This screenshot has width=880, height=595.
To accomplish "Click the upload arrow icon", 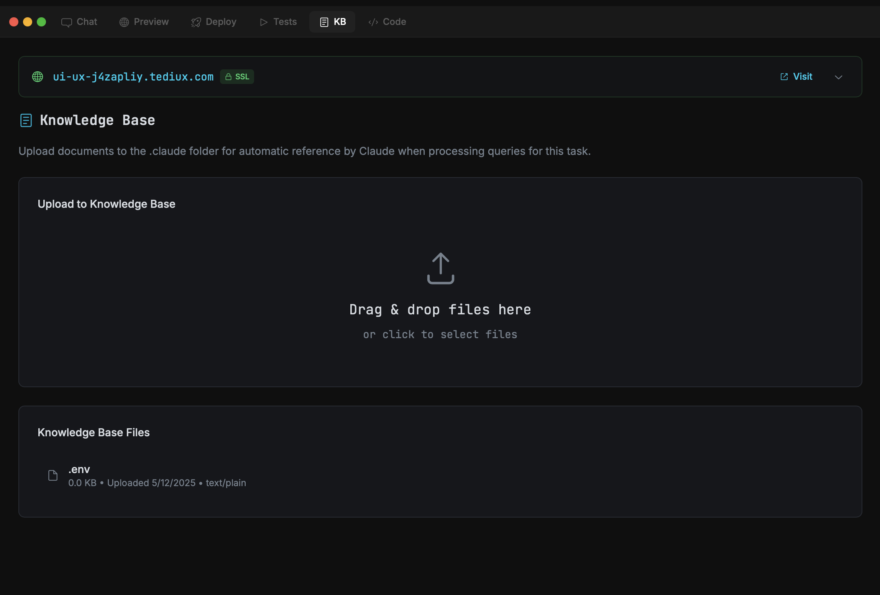I will pyautogui.click(x=440, y=268).
